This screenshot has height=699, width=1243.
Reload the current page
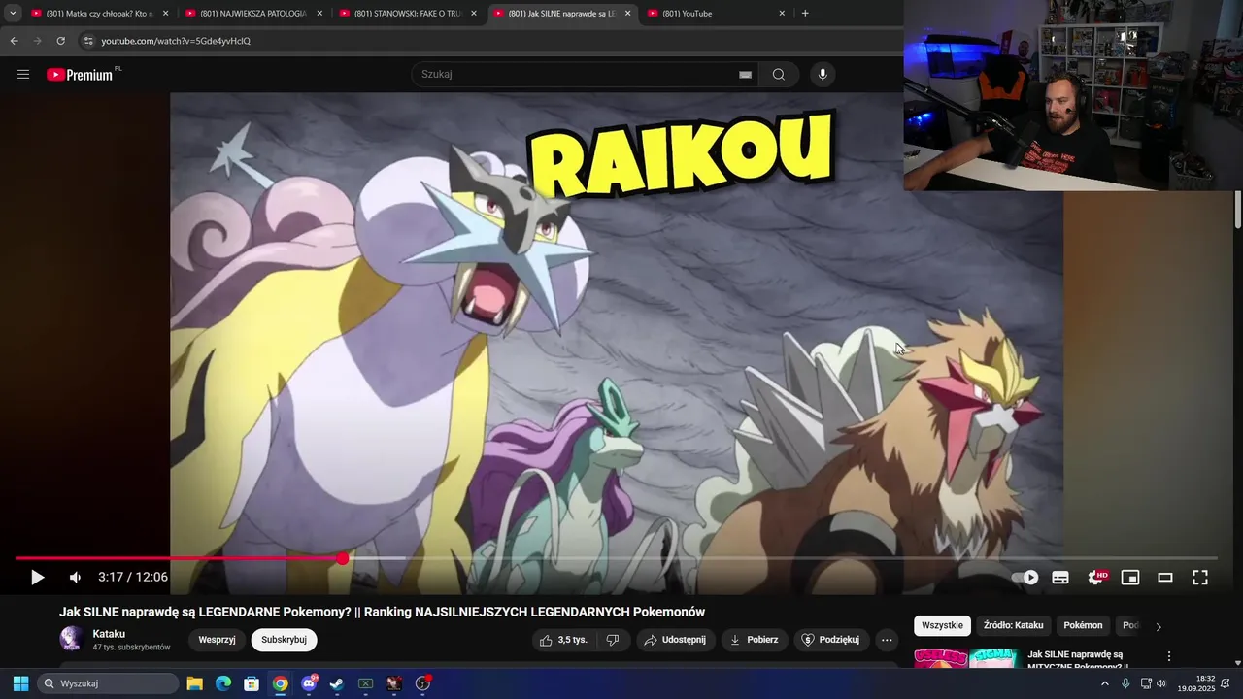coord(61,41)
